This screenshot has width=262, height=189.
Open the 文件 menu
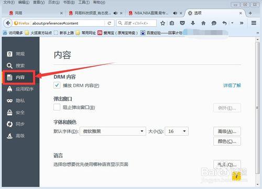coord(9,3)
